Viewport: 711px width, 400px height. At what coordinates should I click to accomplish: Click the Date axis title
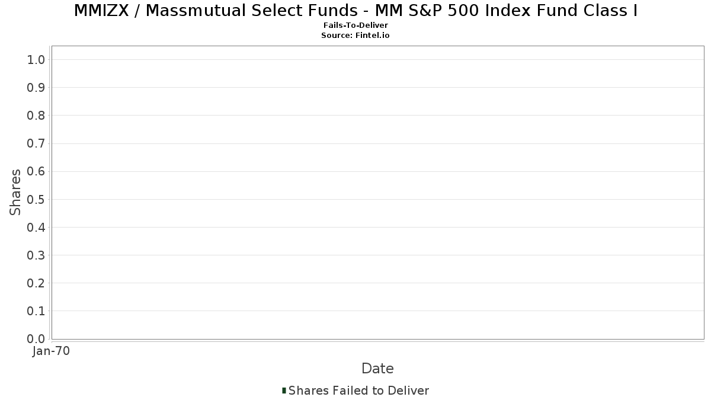click(x=377, y=369)
